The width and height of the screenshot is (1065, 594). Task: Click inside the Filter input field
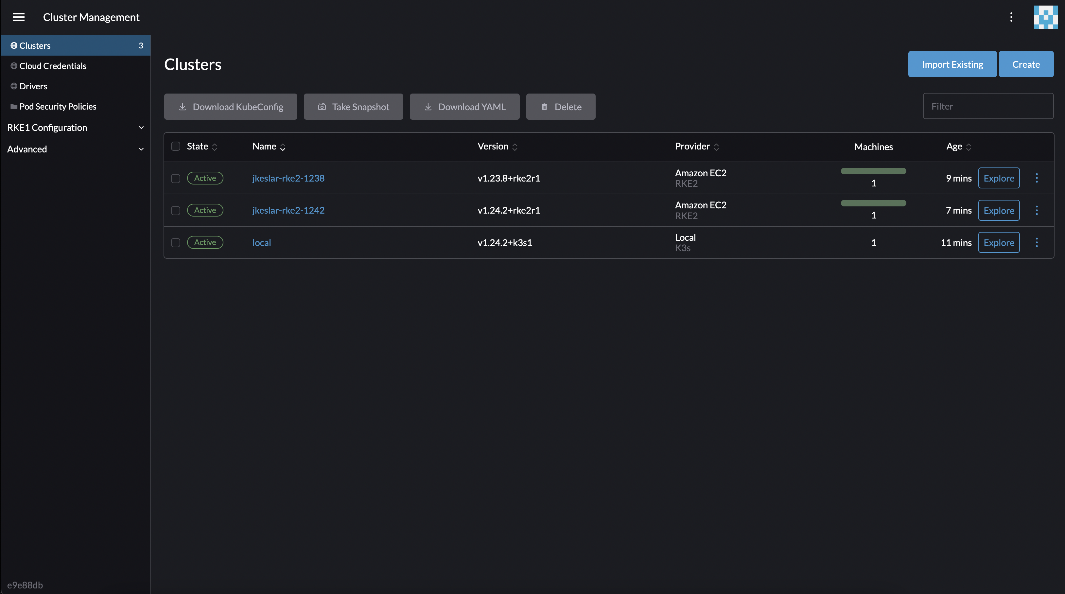988,106
